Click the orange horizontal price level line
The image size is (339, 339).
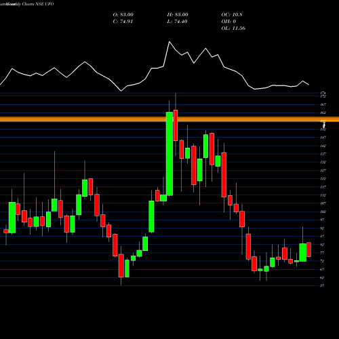(x=169, y=119)
